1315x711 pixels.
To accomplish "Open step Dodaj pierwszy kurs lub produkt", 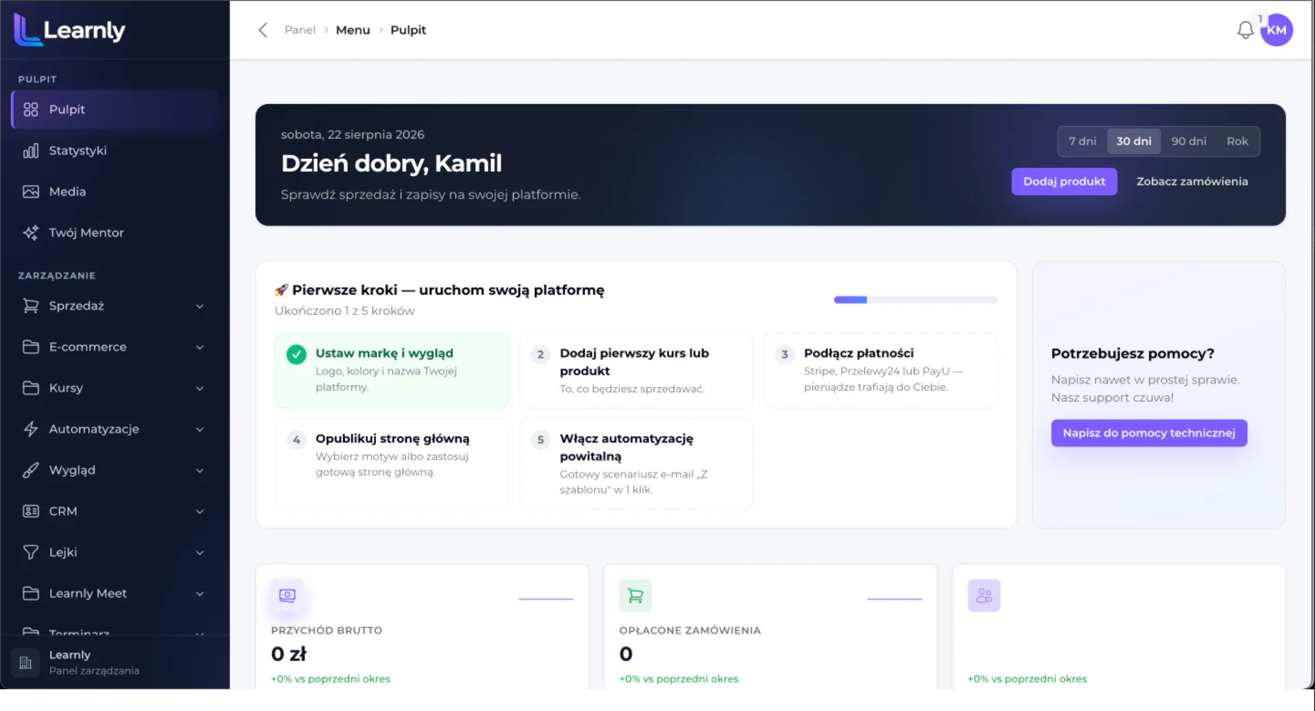I will pos(636,371).
